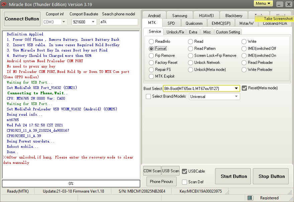Click the 'Reboot mobile...' log line
This screenshot has height=202, width=294.
coord(22,147)
